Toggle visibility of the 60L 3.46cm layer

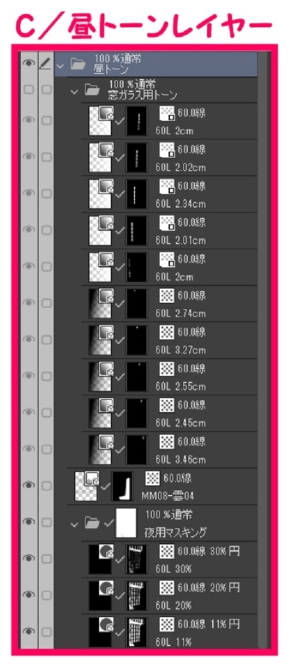pos(29,448)
